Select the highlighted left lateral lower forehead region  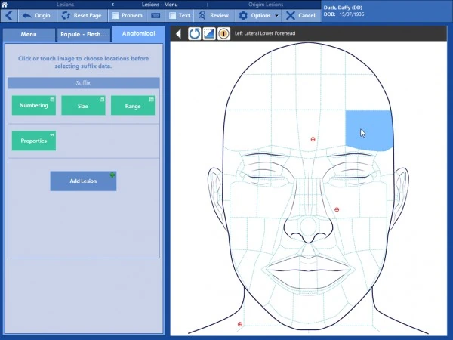368,130
